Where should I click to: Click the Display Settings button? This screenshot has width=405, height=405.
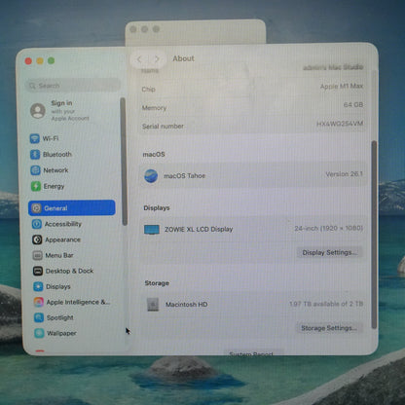[329, 252]
